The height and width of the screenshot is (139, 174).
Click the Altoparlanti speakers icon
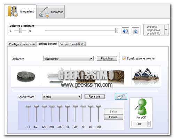coord(13,11)
